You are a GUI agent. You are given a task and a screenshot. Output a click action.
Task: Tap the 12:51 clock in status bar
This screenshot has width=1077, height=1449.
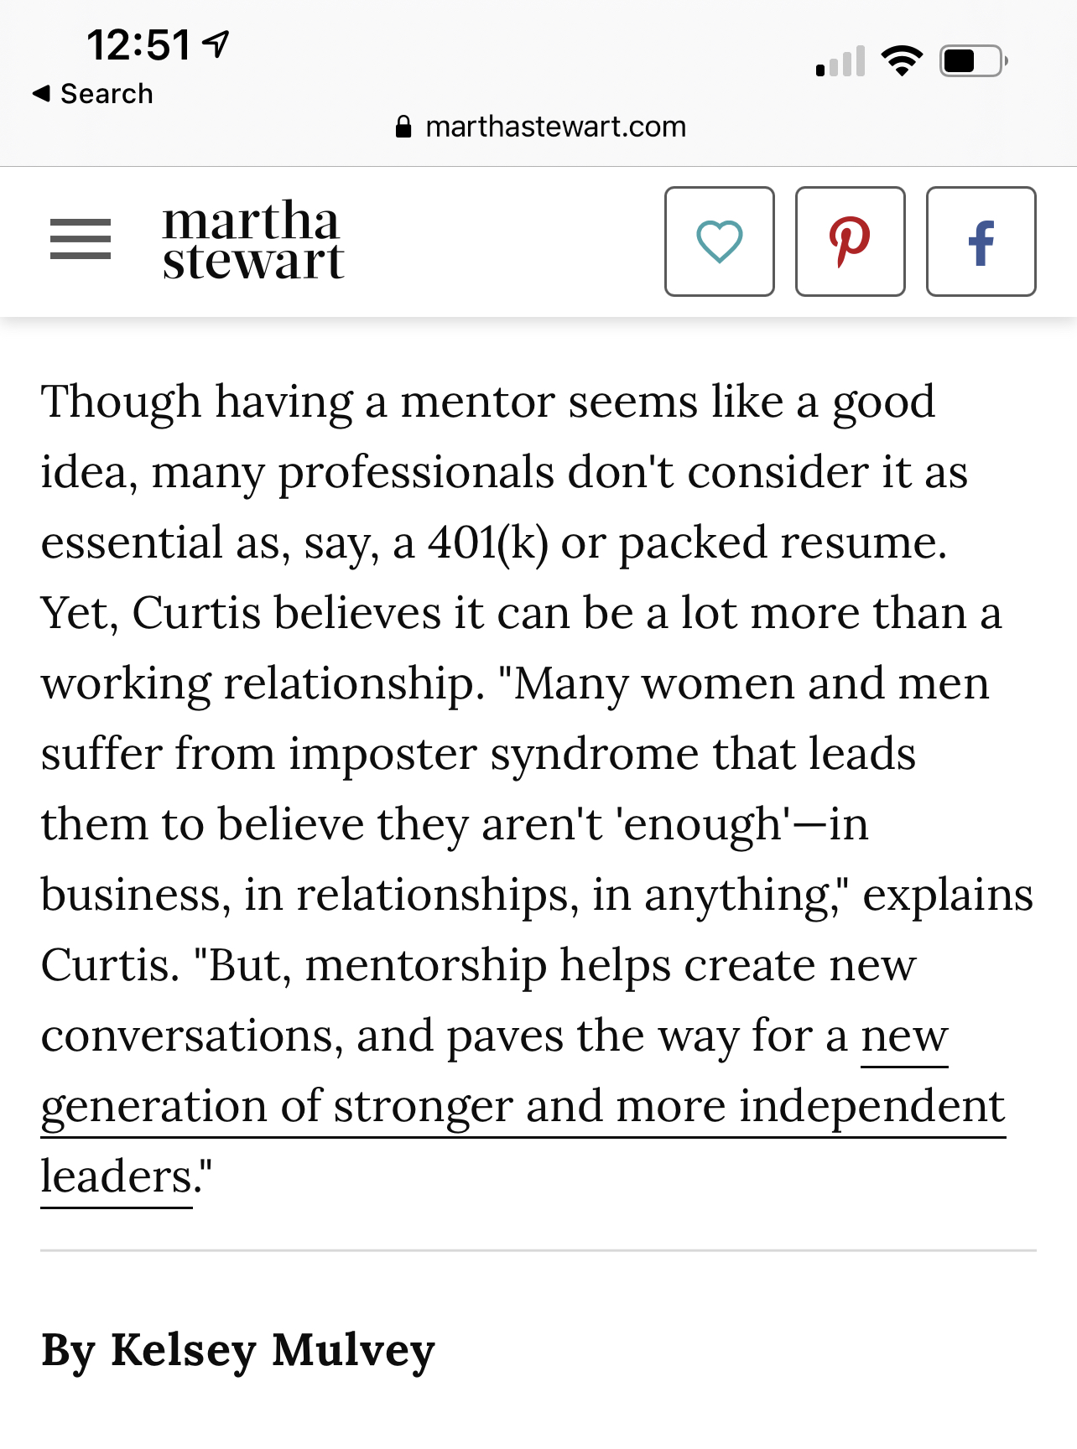(x=138, y=44)
